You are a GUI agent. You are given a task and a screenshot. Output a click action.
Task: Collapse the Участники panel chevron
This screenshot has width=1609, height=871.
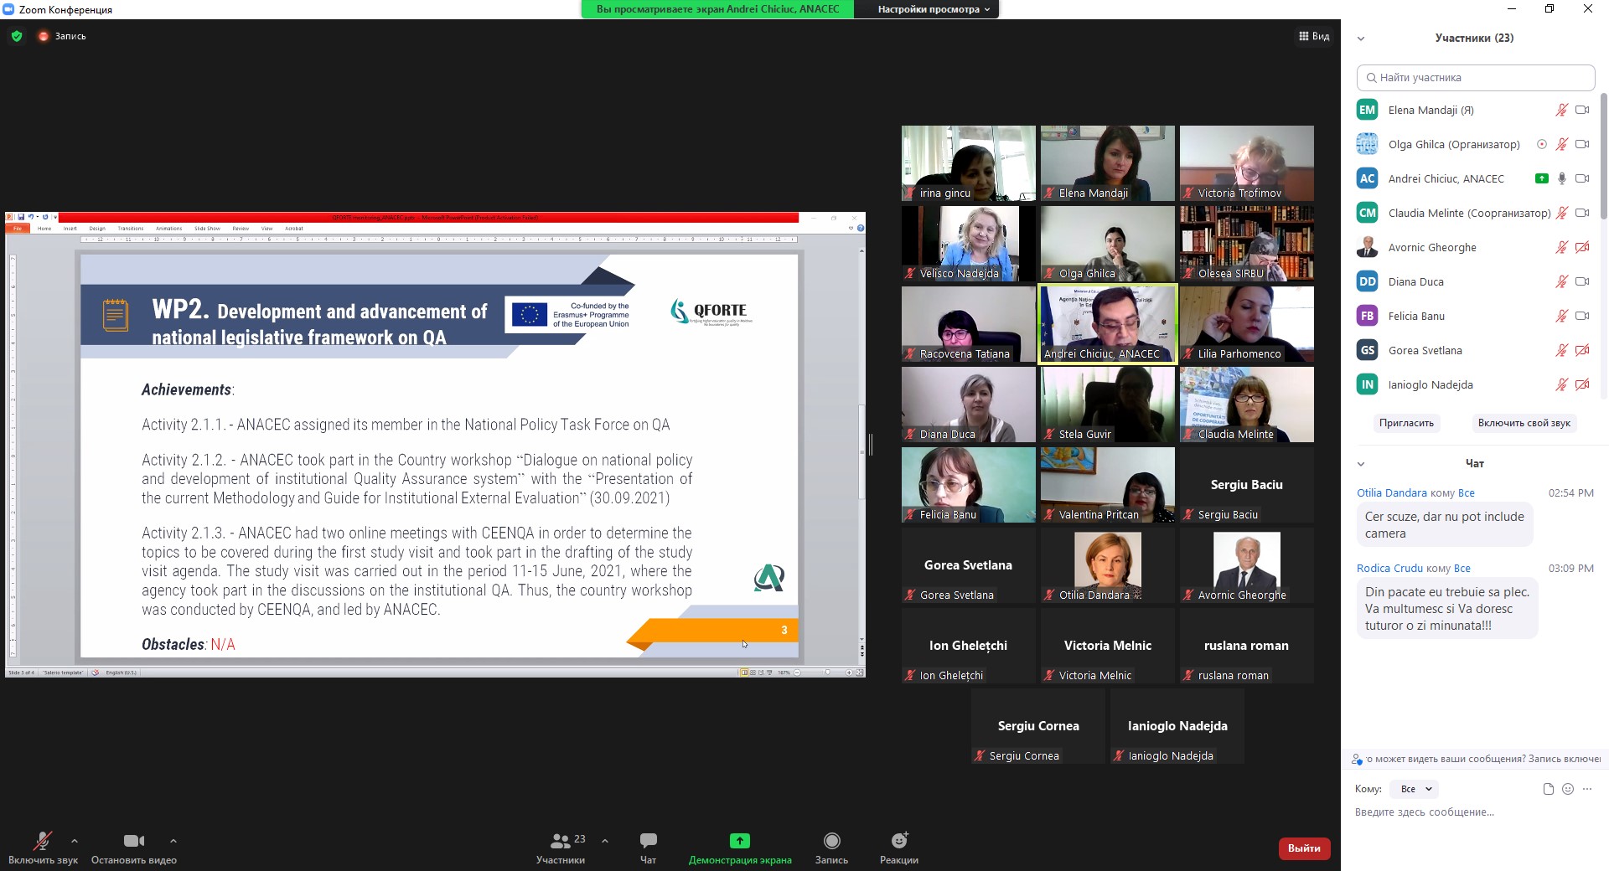point(1361,39)
